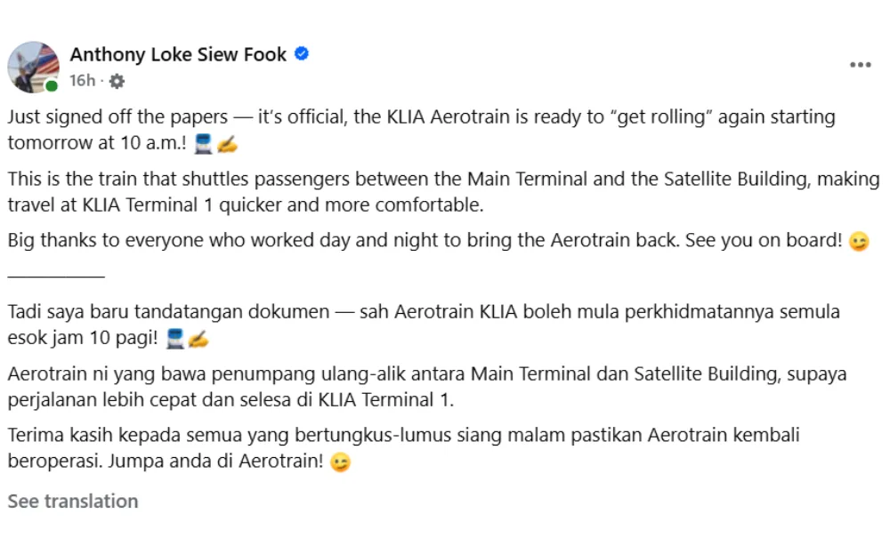Click the horizontal divider line between languages

tap(56, 277)
